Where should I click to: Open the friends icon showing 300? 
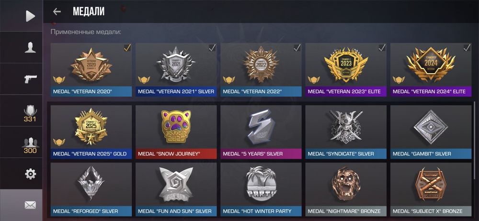pyautogui.click(x=30, y=145)
